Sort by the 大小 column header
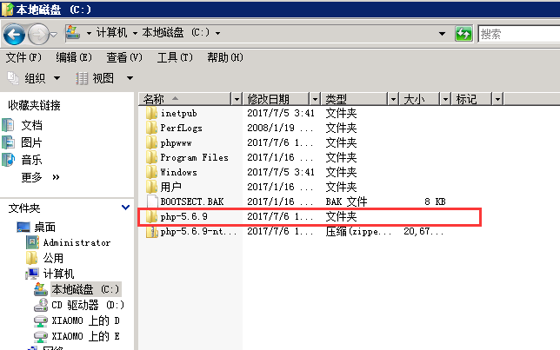 (419, 99)
